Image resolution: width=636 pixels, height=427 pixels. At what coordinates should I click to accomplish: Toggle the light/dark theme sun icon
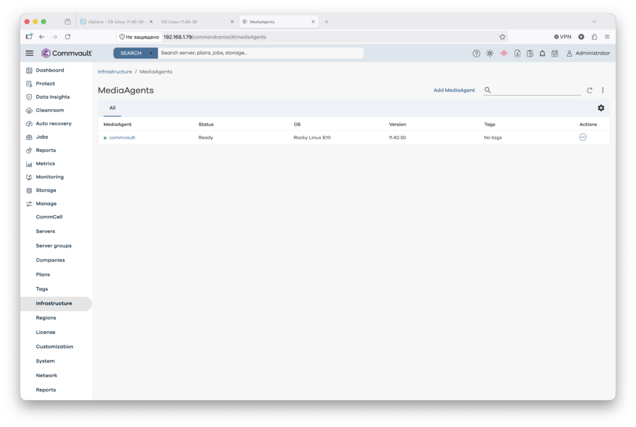click(489, 53)
